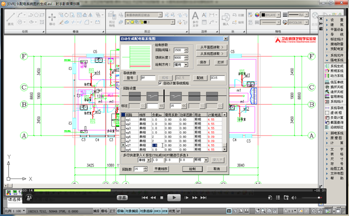The width and height of the screenshot is (349, 216).
Task: Toggle 栅格 grid mode in status bar
Action: coord(104,211)
